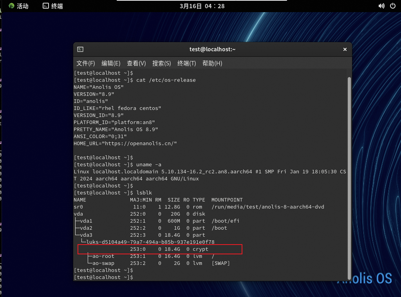Open the 终端 app menu in the top panel

click(x=57, y=6)
